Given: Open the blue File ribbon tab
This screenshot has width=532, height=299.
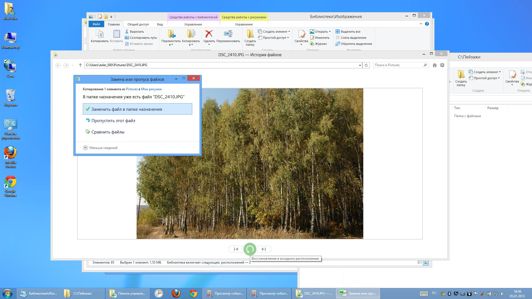Looking at the screenshot, I should (96, 24).
